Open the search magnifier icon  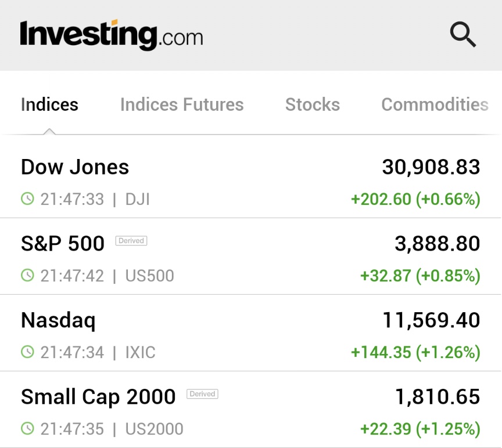[463, 35]
